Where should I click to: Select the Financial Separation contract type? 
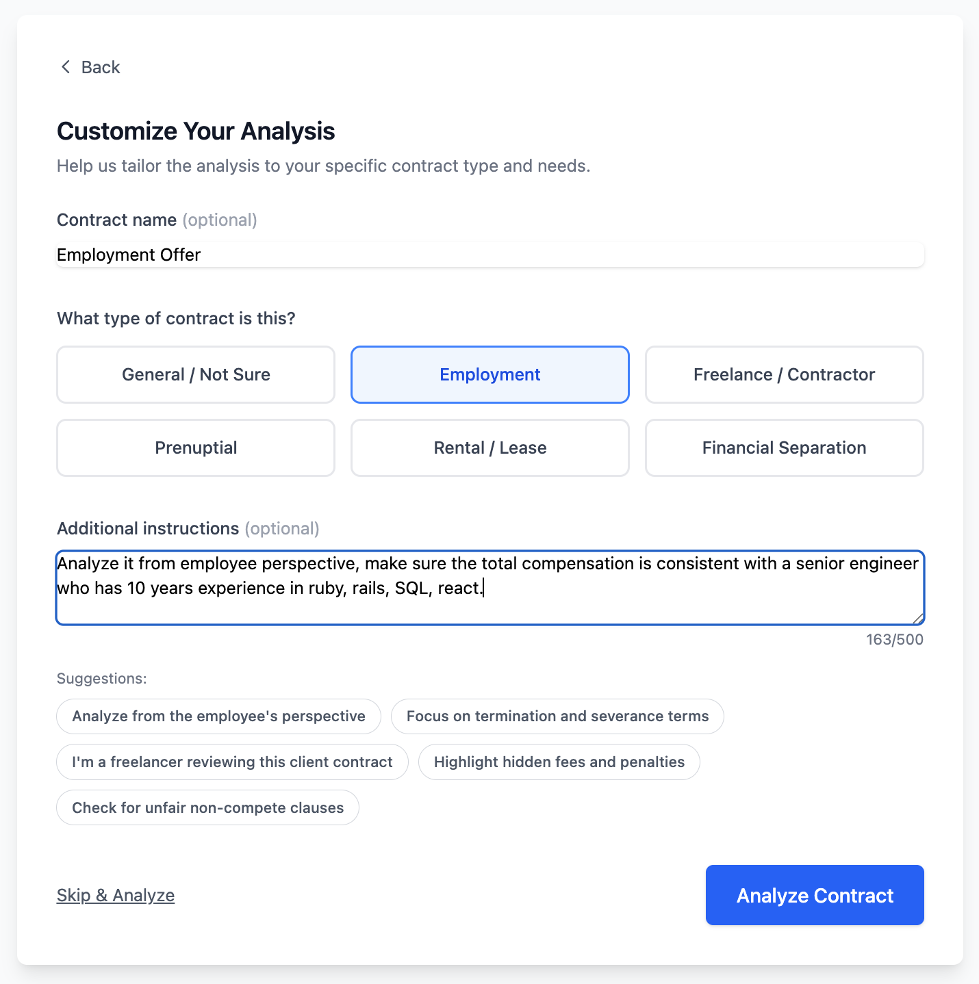(x=784, y=448)
